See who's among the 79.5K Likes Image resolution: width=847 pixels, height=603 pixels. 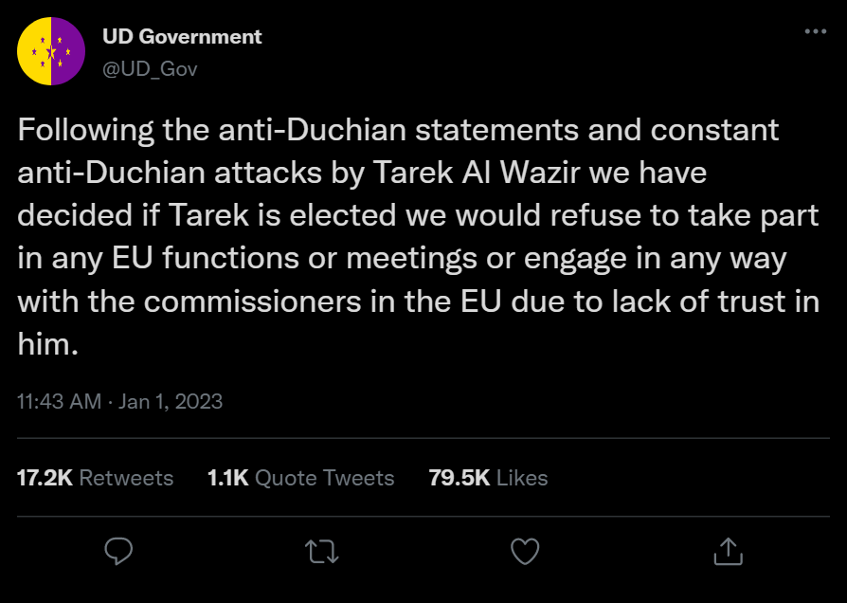pyautogui.click(x=488, y=478)
